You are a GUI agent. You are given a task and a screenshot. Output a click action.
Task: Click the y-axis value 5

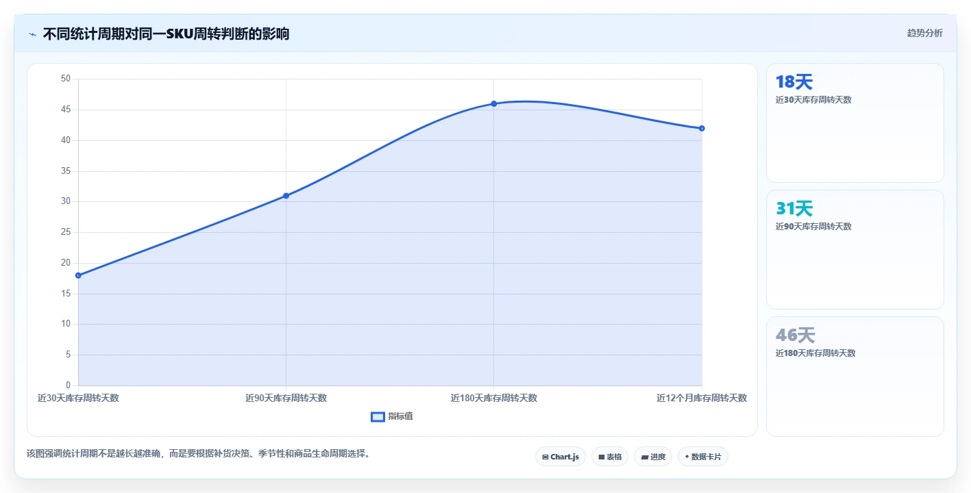coord(69,355)
